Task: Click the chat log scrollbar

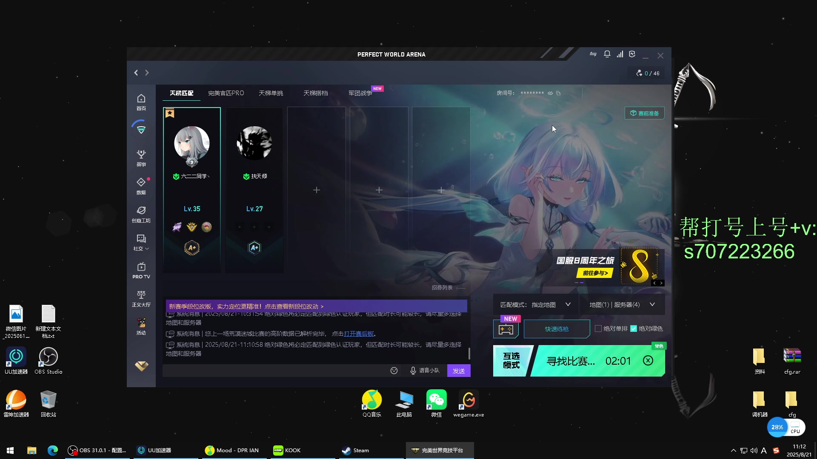Action: tap(469, 353)
